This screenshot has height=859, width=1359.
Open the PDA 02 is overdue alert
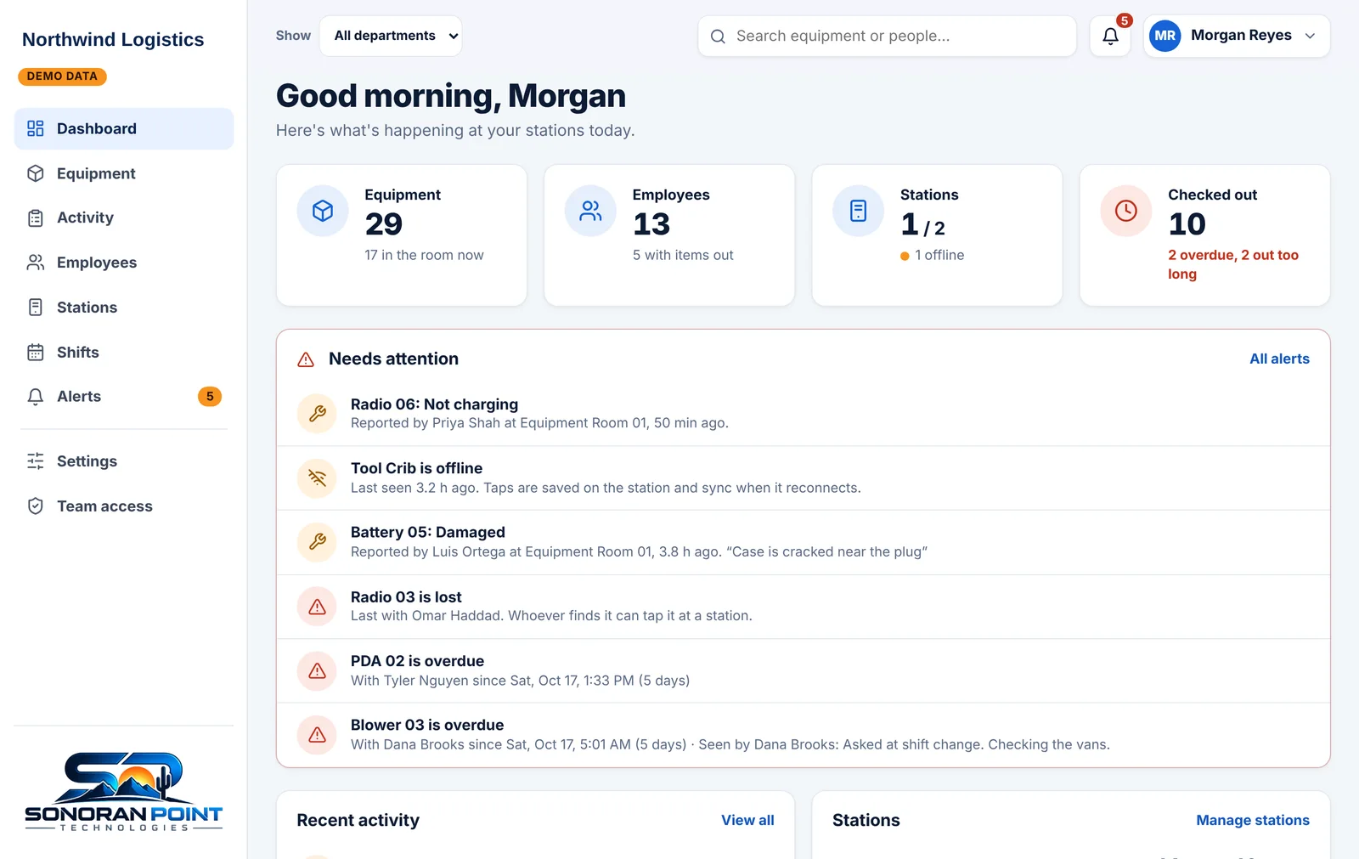(804, 670)
